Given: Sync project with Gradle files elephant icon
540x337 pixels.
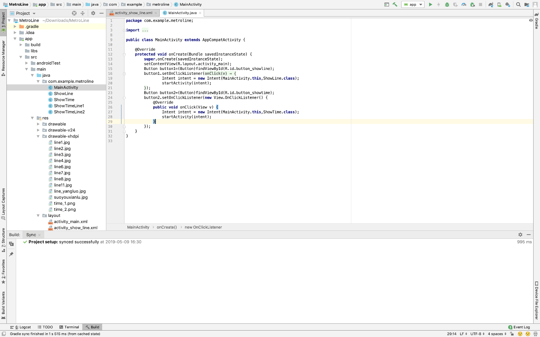Looking at the screenshot, I should coord(491,5).
